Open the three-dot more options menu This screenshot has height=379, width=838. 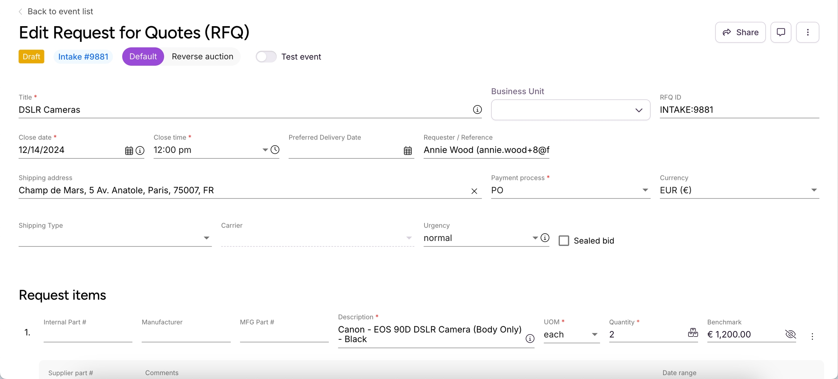[x=807, y=32]
